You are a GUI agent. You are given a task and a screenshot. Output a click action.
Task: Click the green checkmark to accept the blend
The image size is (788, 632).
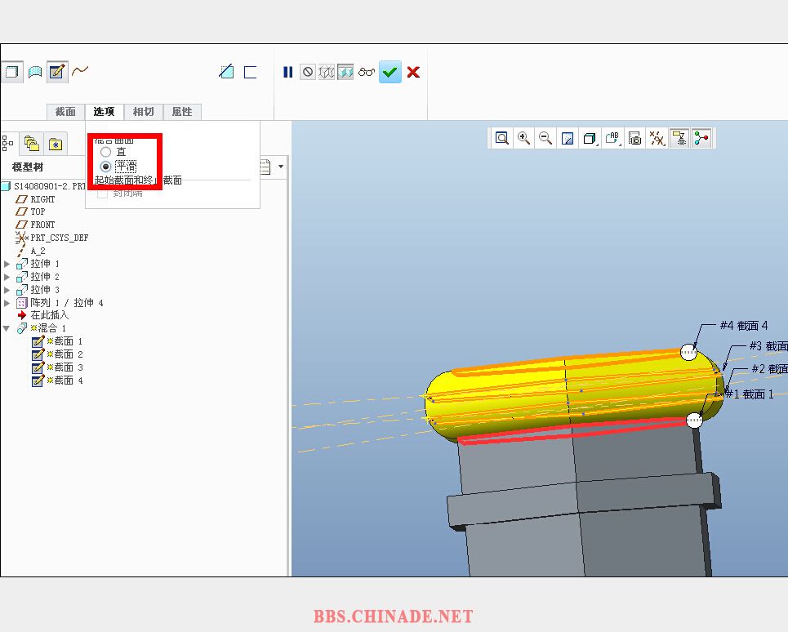point(390,72)
